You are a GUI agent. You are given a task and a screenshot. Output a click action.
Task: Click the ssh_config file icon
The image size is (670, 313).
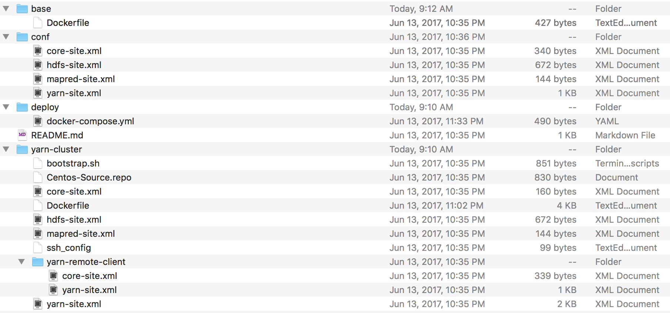click(38, 248)
